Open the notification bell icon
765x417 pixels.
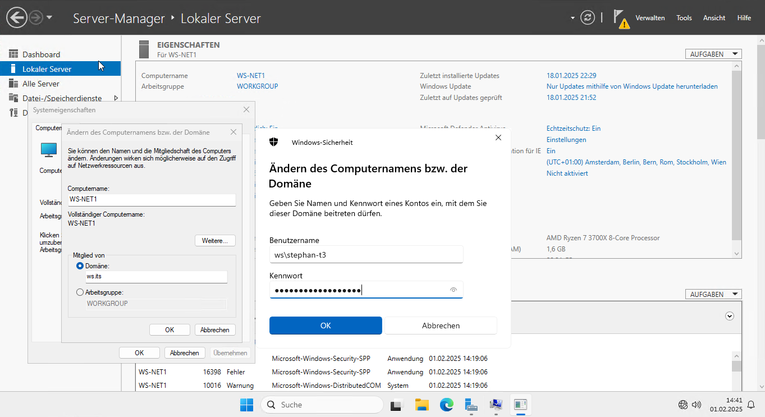click(x=752, y=405)
